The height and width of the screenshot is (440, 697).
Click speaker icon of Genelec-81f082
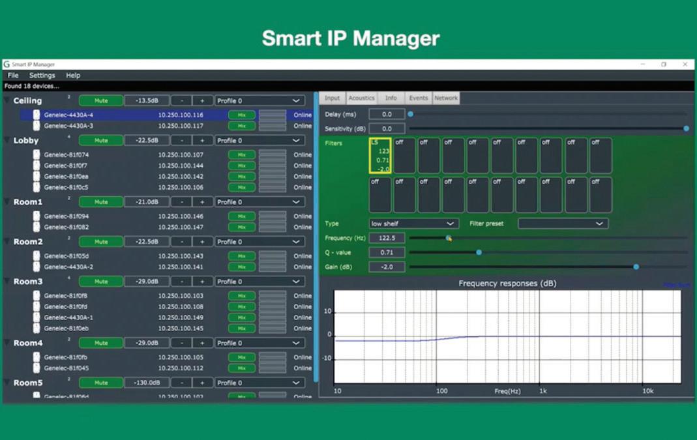point(37,227)
